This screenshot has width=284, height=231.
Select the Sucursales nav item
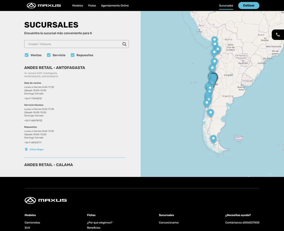tap(226, 6)
